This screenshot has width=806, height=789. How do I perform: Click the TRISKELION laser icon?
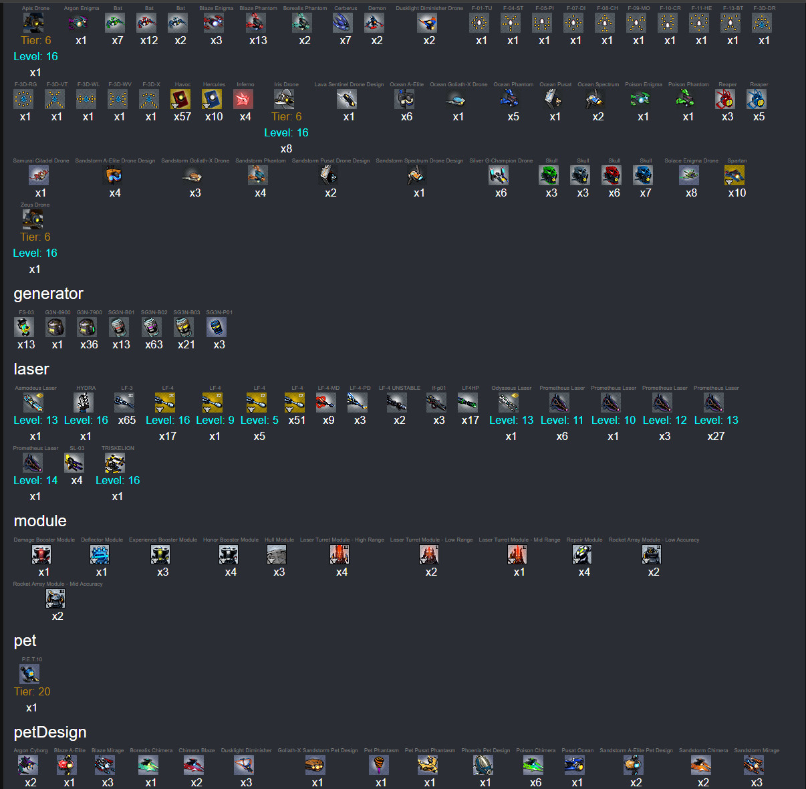(x=115, y=463)
